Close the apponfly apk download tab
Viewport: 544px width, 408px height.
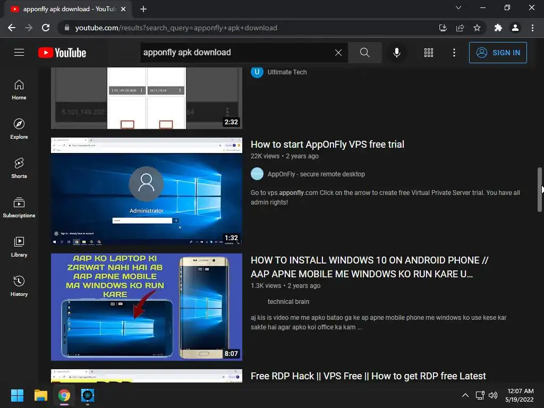(123, 9)
